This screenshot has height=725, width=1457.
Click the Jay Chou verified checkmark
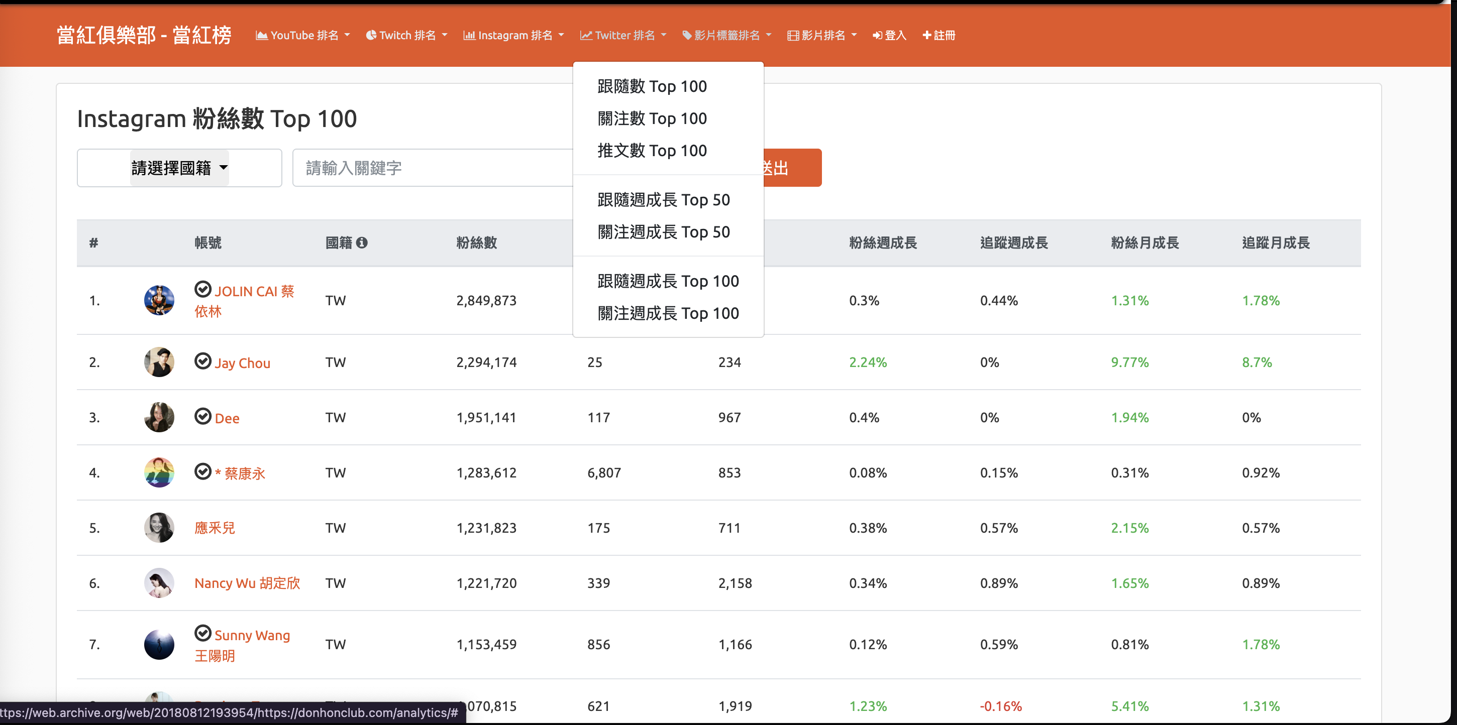[x=202, y=361]
